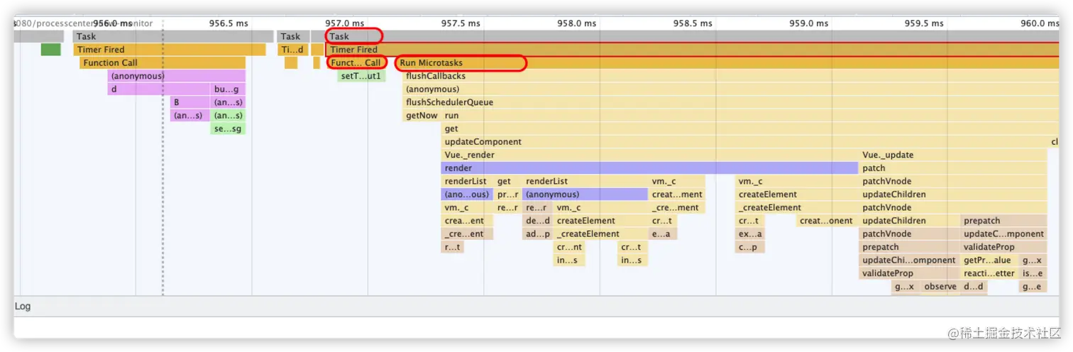Click the 'cr...nt' block
1073x352 pixels.
[x=569, y=247]
